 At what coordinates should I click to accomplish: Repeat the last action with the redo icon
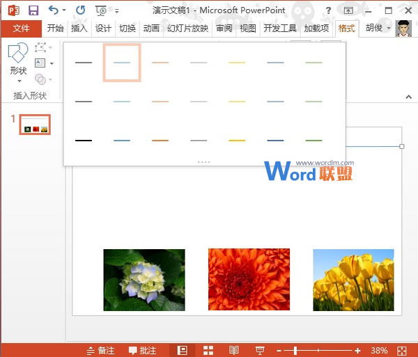[x=81, y=10]
